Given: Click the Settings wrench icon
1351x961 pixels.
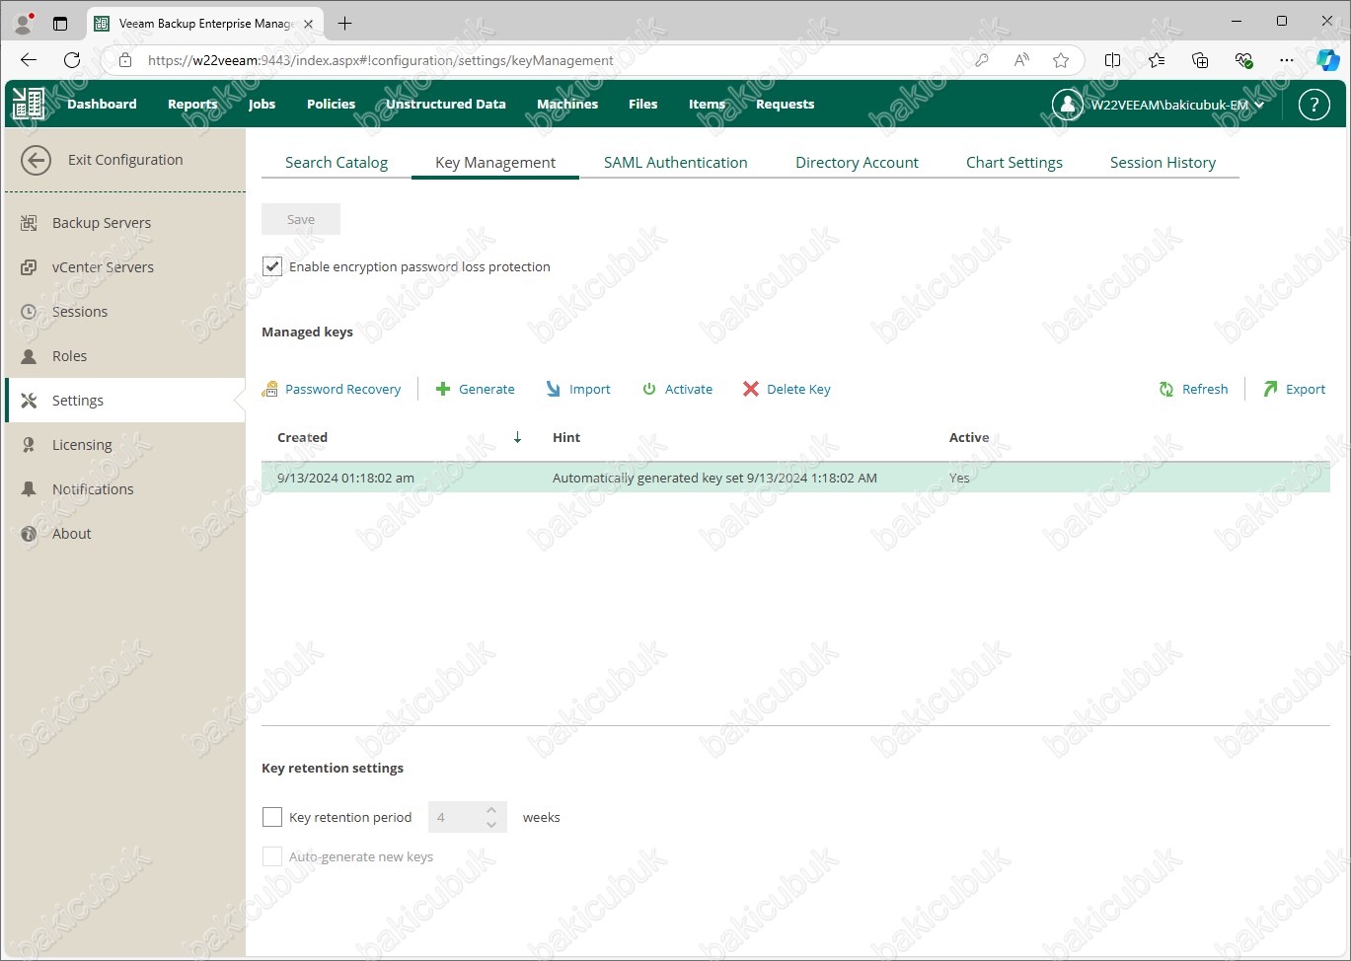Looking at the screenshot, I should click(30, 401).
